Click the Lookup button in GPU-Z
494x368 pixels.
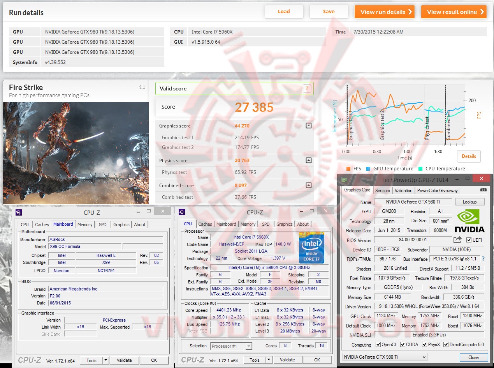point(469,202)
